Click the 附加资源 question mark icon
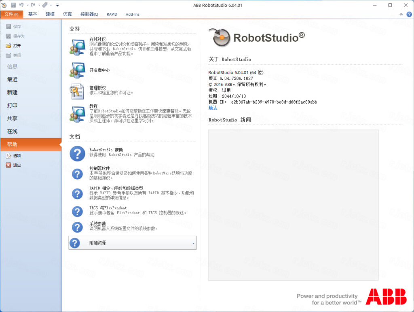414x312 pixels. click(75, 243)
